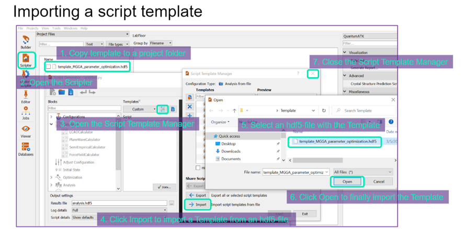464x229 pixels.
Task: Collapse the Visualization section in QuantumATK panel
Action: [345, 53]
